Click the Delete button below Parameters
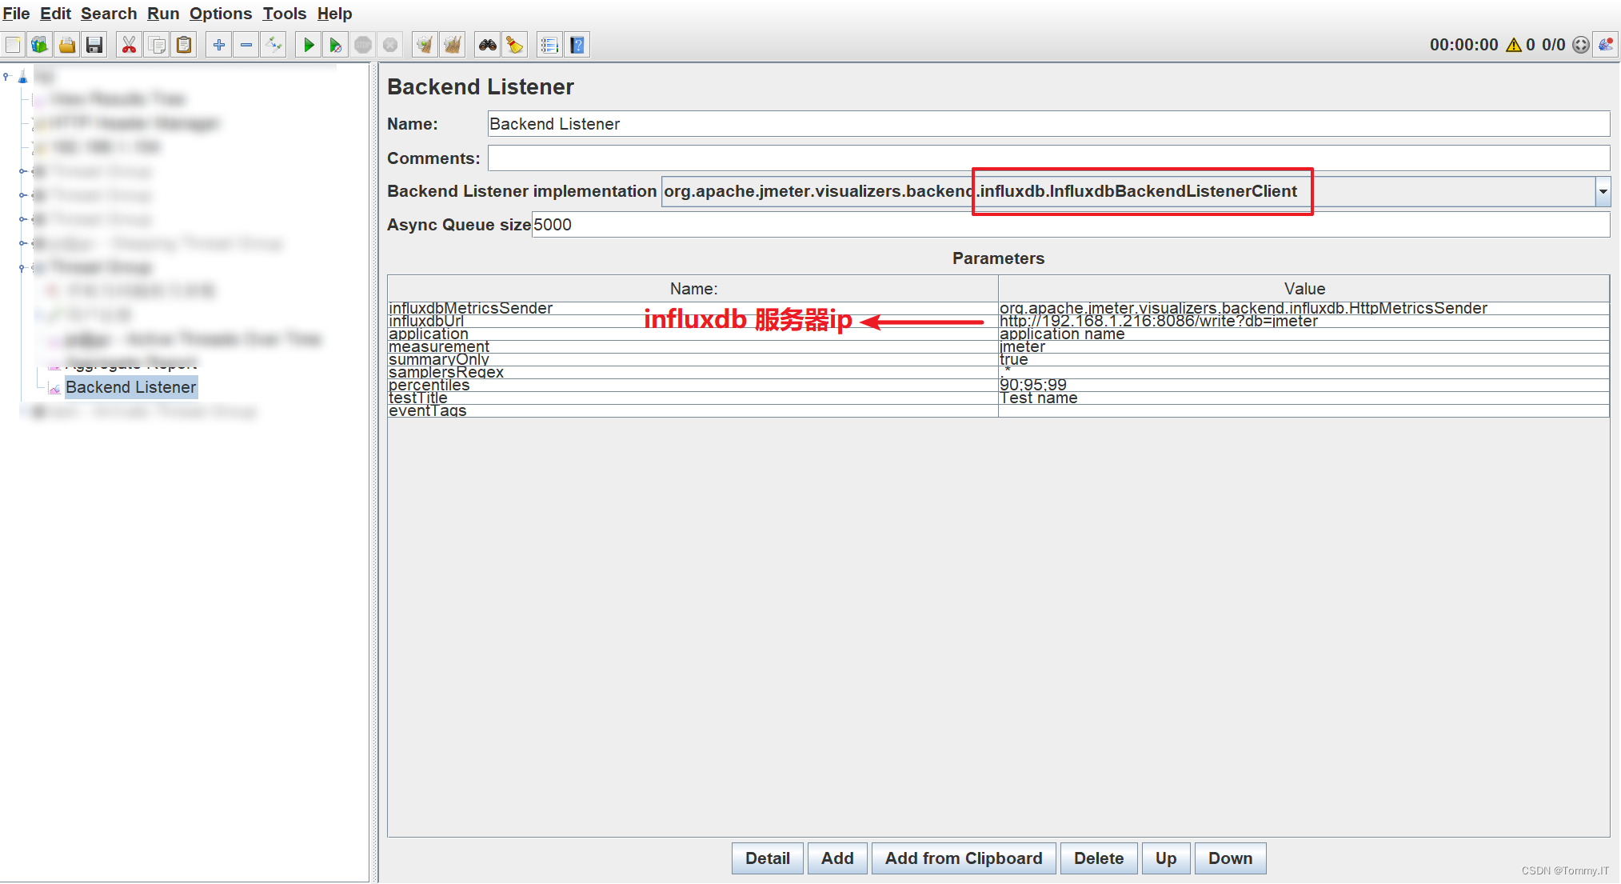This screenshot has width=1621, height=884. [x=1098, y=858]
